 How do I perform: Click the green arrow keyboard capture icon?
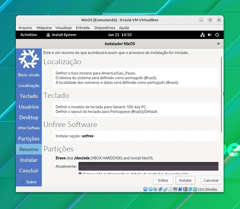pos(195,189)
